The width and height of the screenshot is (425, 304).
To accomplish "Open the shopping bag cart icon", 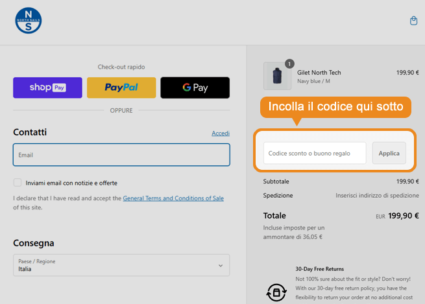I will (413, 21).
